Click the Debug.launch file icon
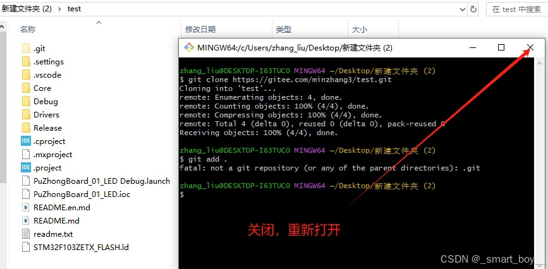 coord(26,181)
